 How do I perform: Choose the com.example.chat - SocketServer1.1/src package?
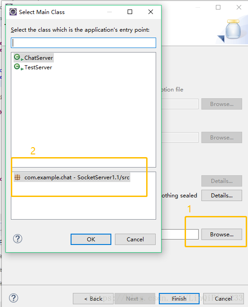pyautogui.click(x=72, y=177)
